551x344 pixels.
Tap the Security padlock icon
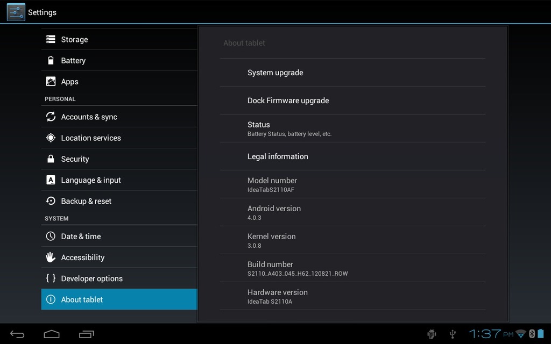point(51,159)
